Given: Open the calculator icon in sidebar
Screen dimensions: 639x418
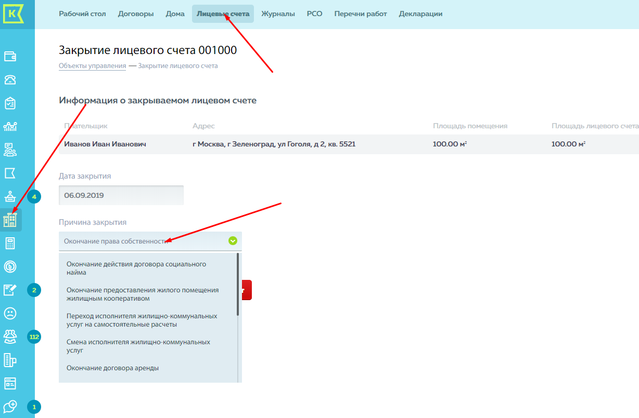Looking at the screenshot, I should point(10,243).
